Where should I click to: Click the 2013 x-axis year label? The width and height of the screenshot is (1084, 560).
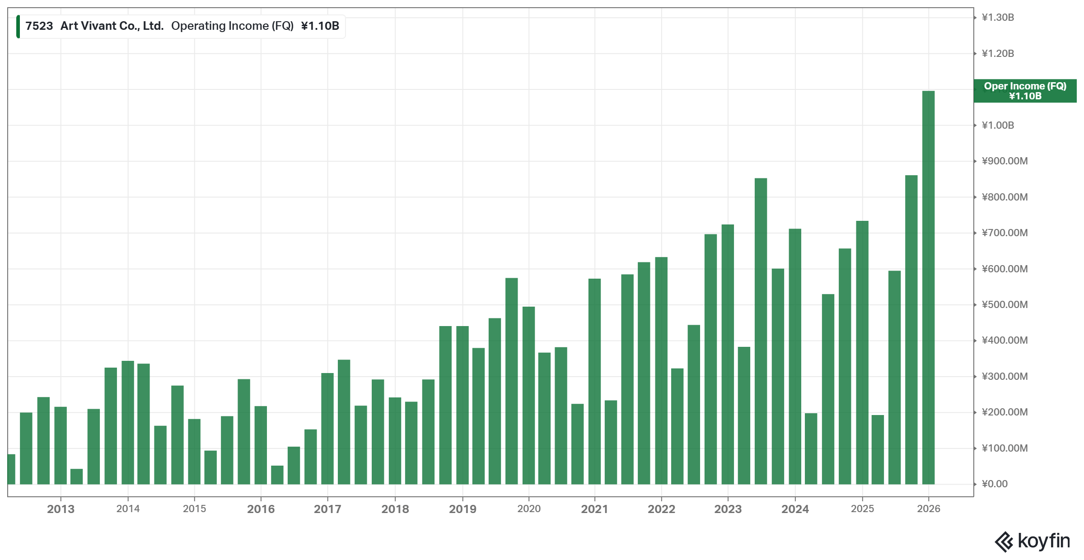[61, 509]
